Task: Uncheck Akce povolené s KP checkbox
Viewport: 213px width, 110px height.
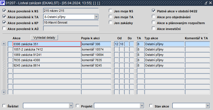Action: click(4, 22)
